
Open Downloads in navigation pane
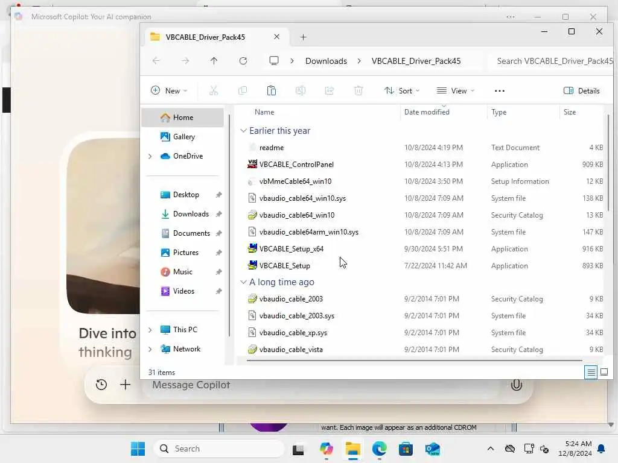pyautogui.click(x=182, y=214)
